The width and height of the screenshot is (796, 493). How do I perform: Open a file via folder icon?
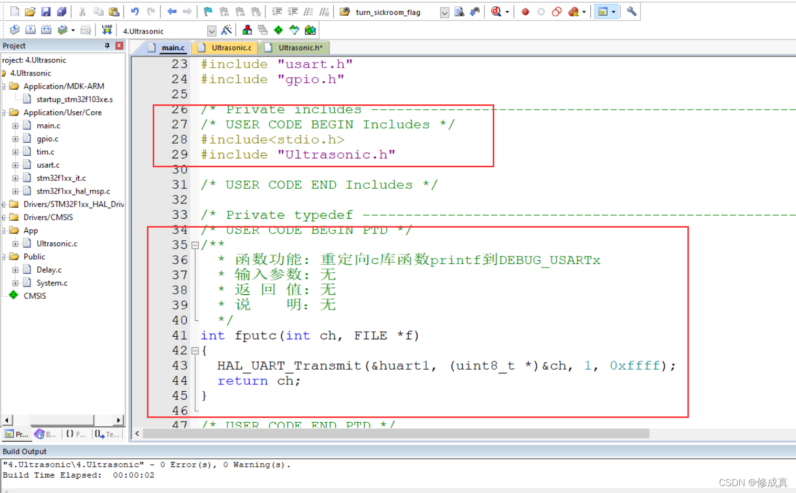(x=30, y=12)
